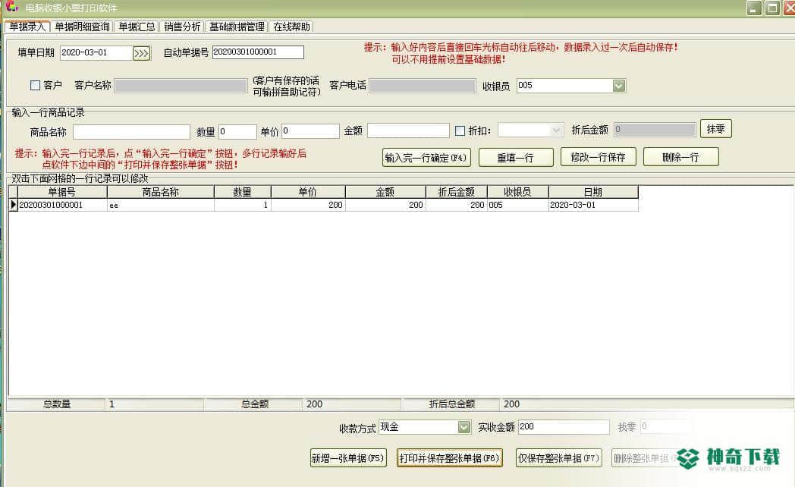
Task: Click the 实收金额 input field
Action: [564, 427]
